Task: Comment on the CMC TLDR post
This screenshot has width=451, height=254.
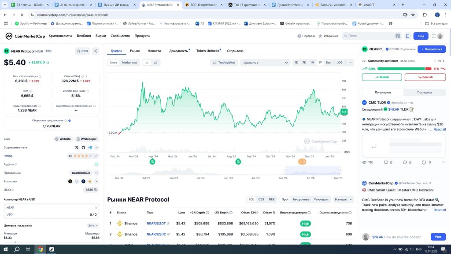Action: (x=386, y=162)
